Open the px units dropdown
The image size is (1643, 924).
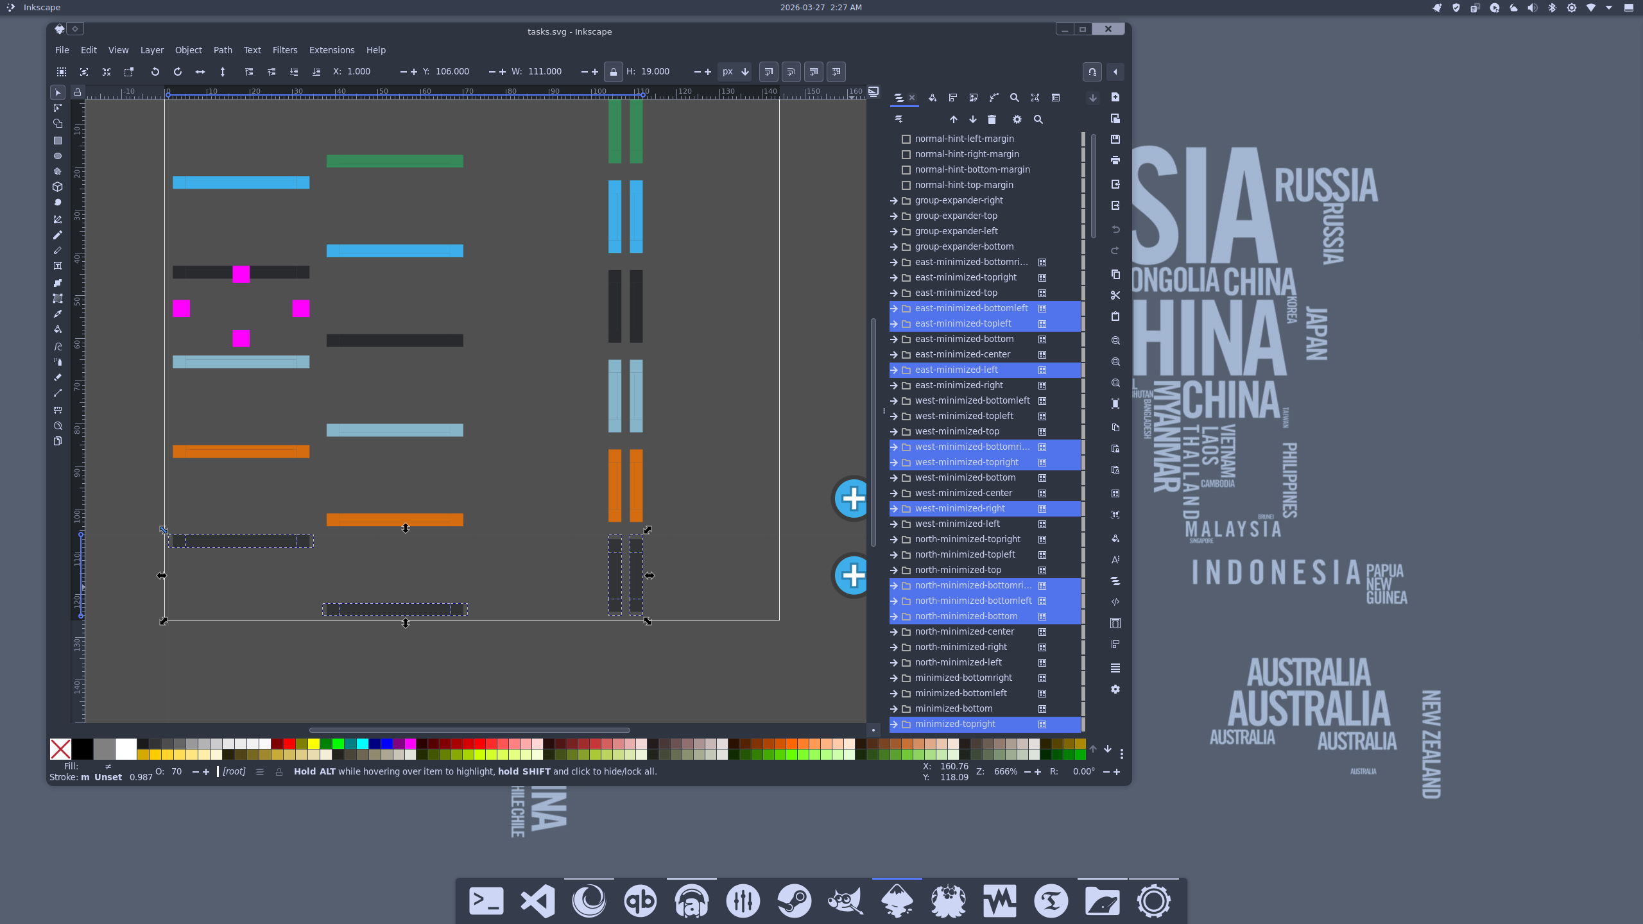pyautogui.click(x=735, y=72)
